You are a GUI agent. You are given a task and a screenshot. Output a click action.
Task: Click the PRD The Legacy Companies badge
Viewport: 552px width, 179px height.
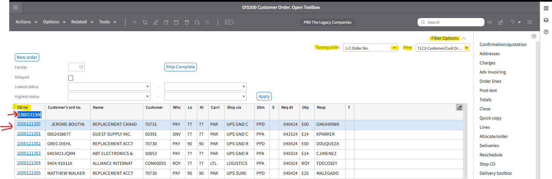tap(327, 22)
